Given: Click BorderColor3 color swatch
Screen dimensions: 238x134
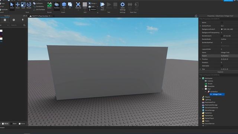Looking at the screenshot, I should coord(222,36).
